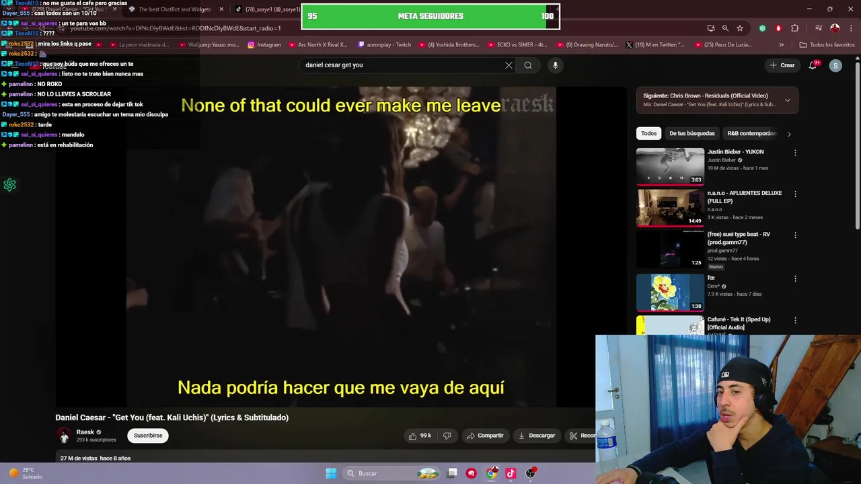Open TikTok from the taskbar
861x484 pixels.
click(x=511, y=473)
